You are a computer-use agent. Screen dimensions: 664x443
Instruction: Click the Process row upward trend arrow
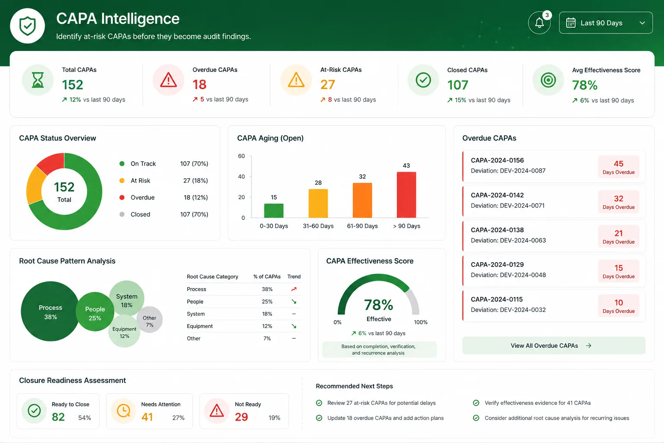pyautogui.click(x=294, y=289)
